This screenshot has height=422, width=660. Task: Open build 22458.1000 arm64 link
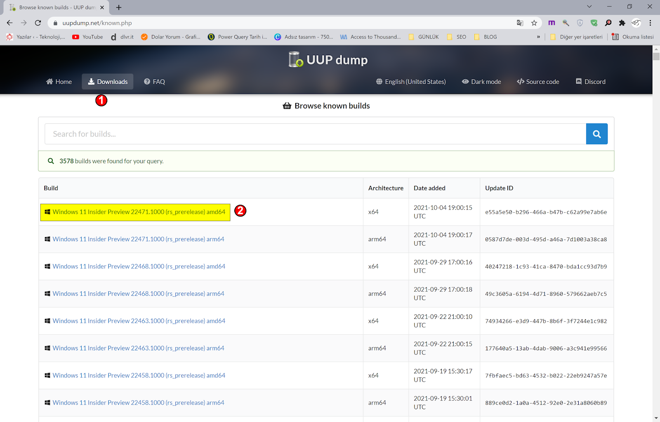[x=138, y=403]
